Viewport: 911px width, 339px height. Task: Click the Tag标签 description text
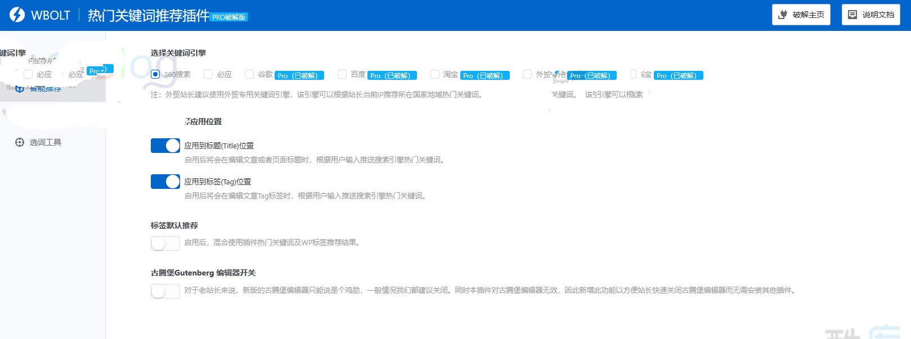(306, 196)
